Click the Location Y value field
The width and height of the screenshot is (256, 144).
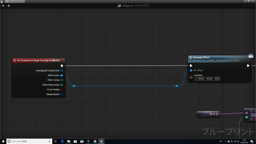[x=207, y=78]
